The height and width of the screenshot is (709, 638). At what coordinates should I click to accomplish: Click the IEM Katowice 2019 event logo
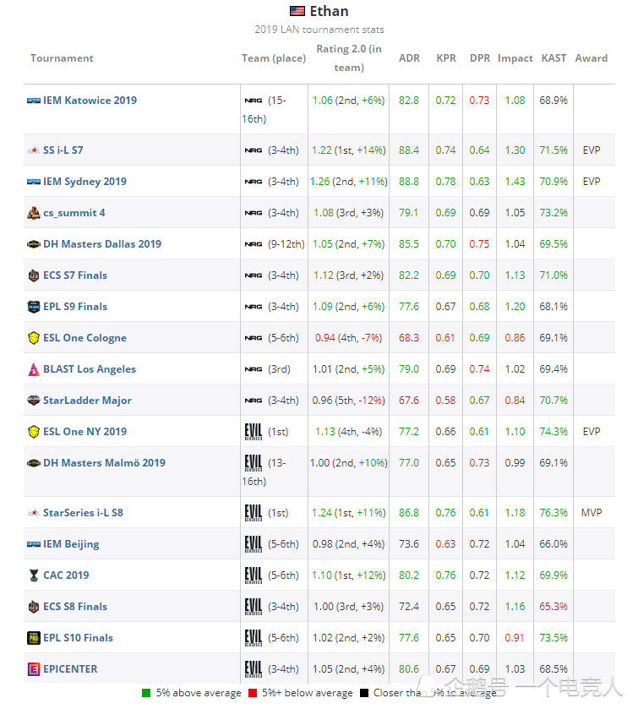point(34,101)
